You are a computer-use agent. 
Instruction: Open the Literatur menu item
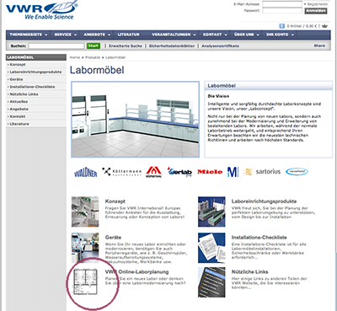click(x=129, y=35)
